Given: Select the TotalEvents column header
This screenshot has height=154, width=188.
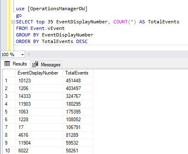Looking at the screenshot, I should [x=78, y=73].
